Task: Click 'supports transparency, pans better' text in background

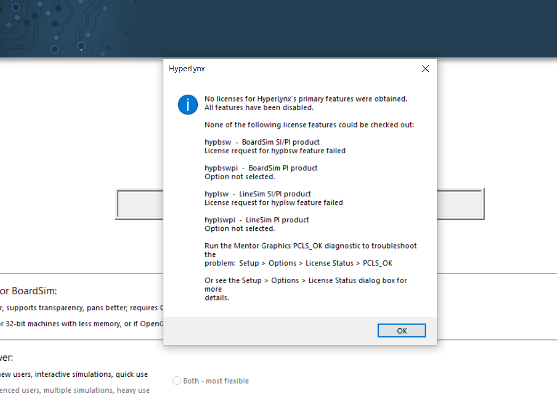Action: [67, 308]
